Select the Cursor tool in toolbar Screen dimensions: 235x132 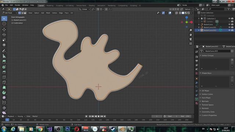[x=4, y=23]
